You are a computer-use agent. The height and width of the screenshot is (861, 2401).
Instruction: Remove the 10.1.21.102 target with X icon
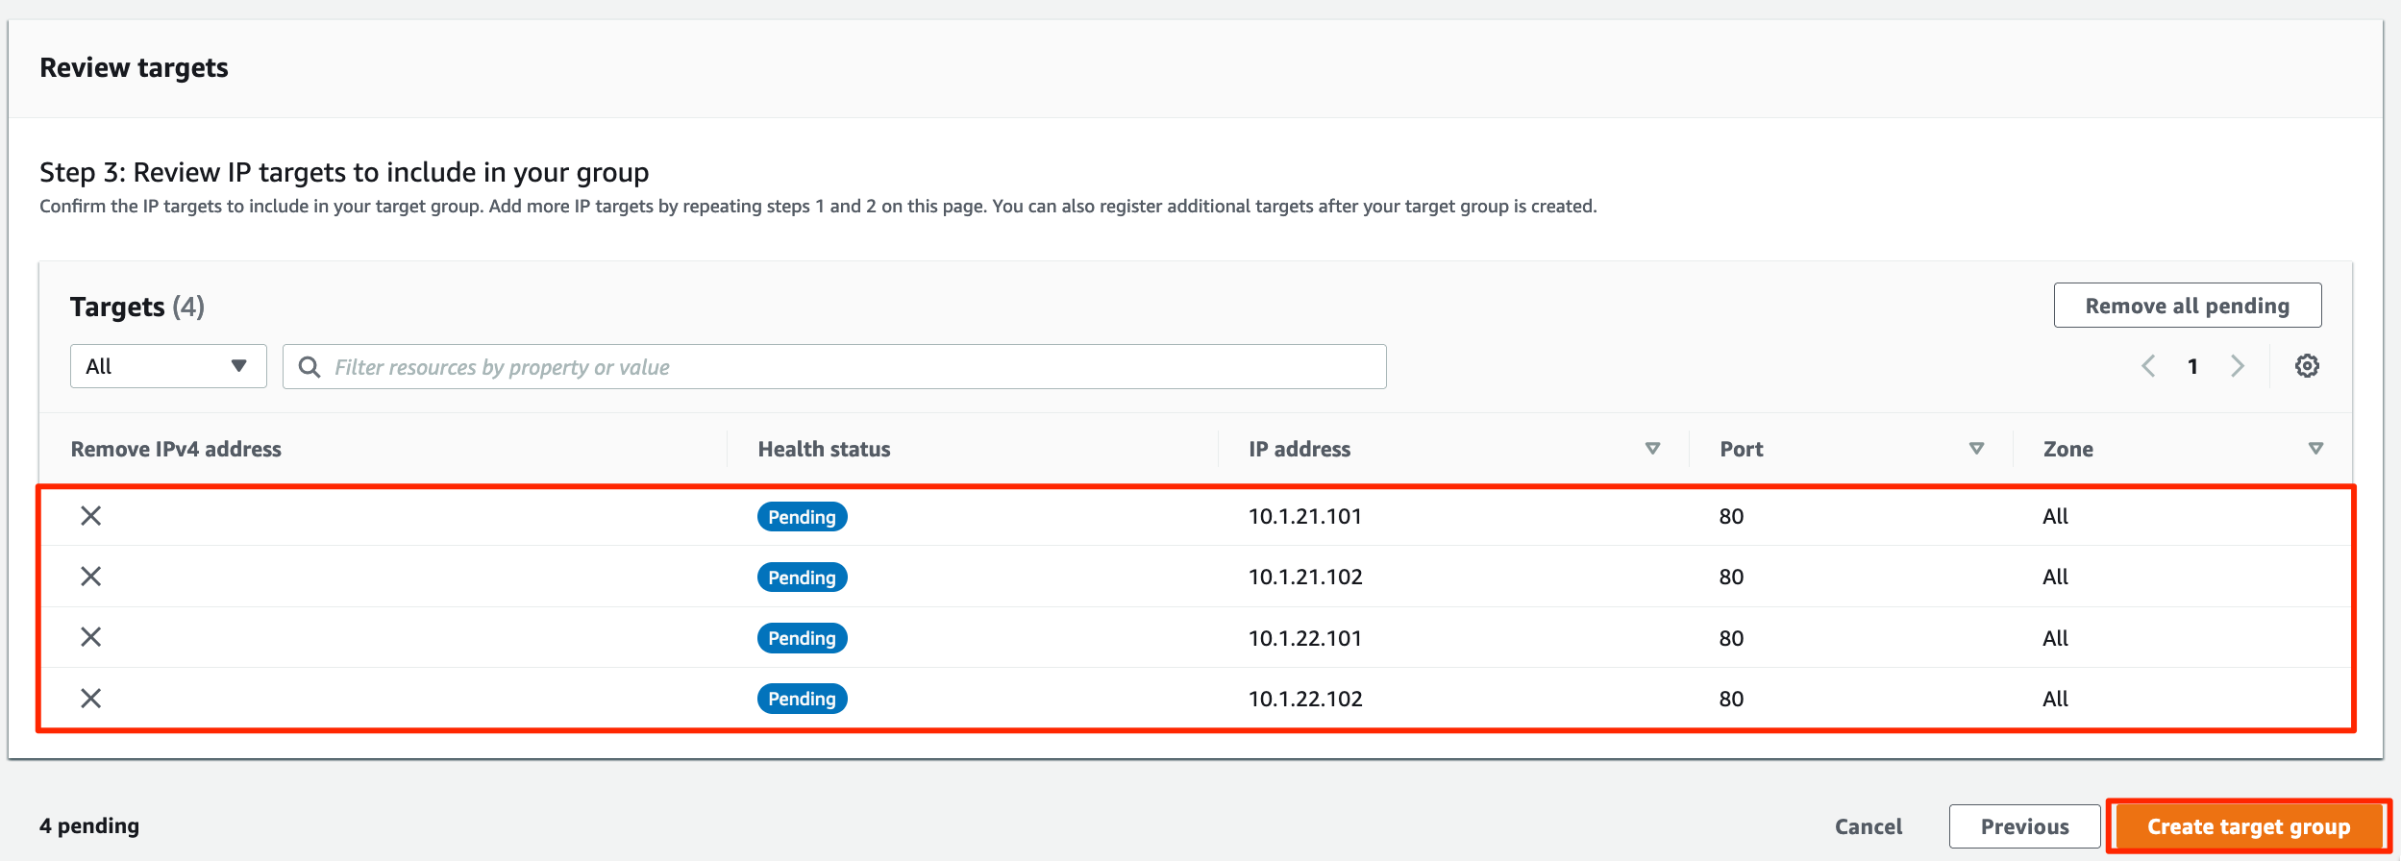point(90,577)
